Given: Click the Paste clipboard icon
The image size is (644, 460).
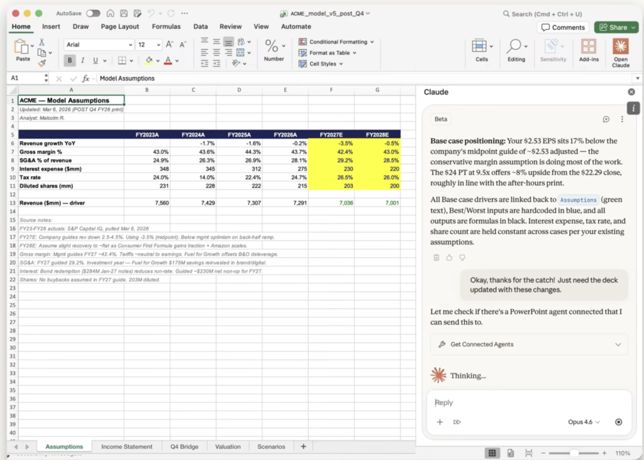Looking at the screenshot, I should click(x=21, y=47).
